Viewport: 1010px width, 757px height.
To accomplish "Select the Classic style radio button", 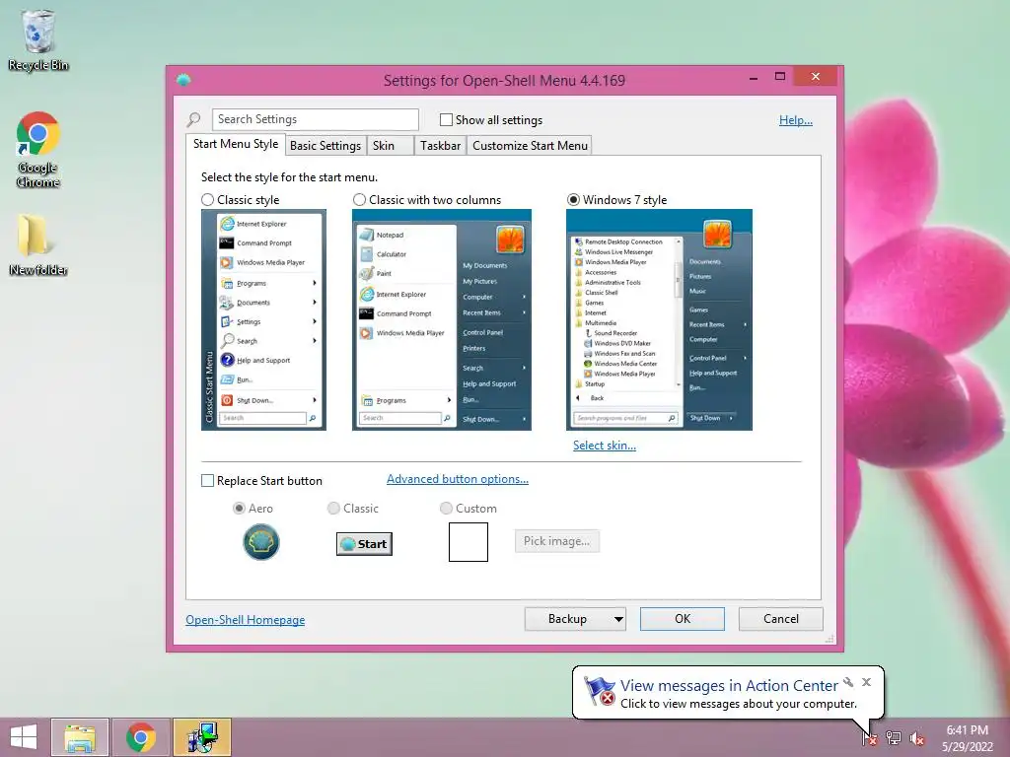I will (x=207, y=199).
